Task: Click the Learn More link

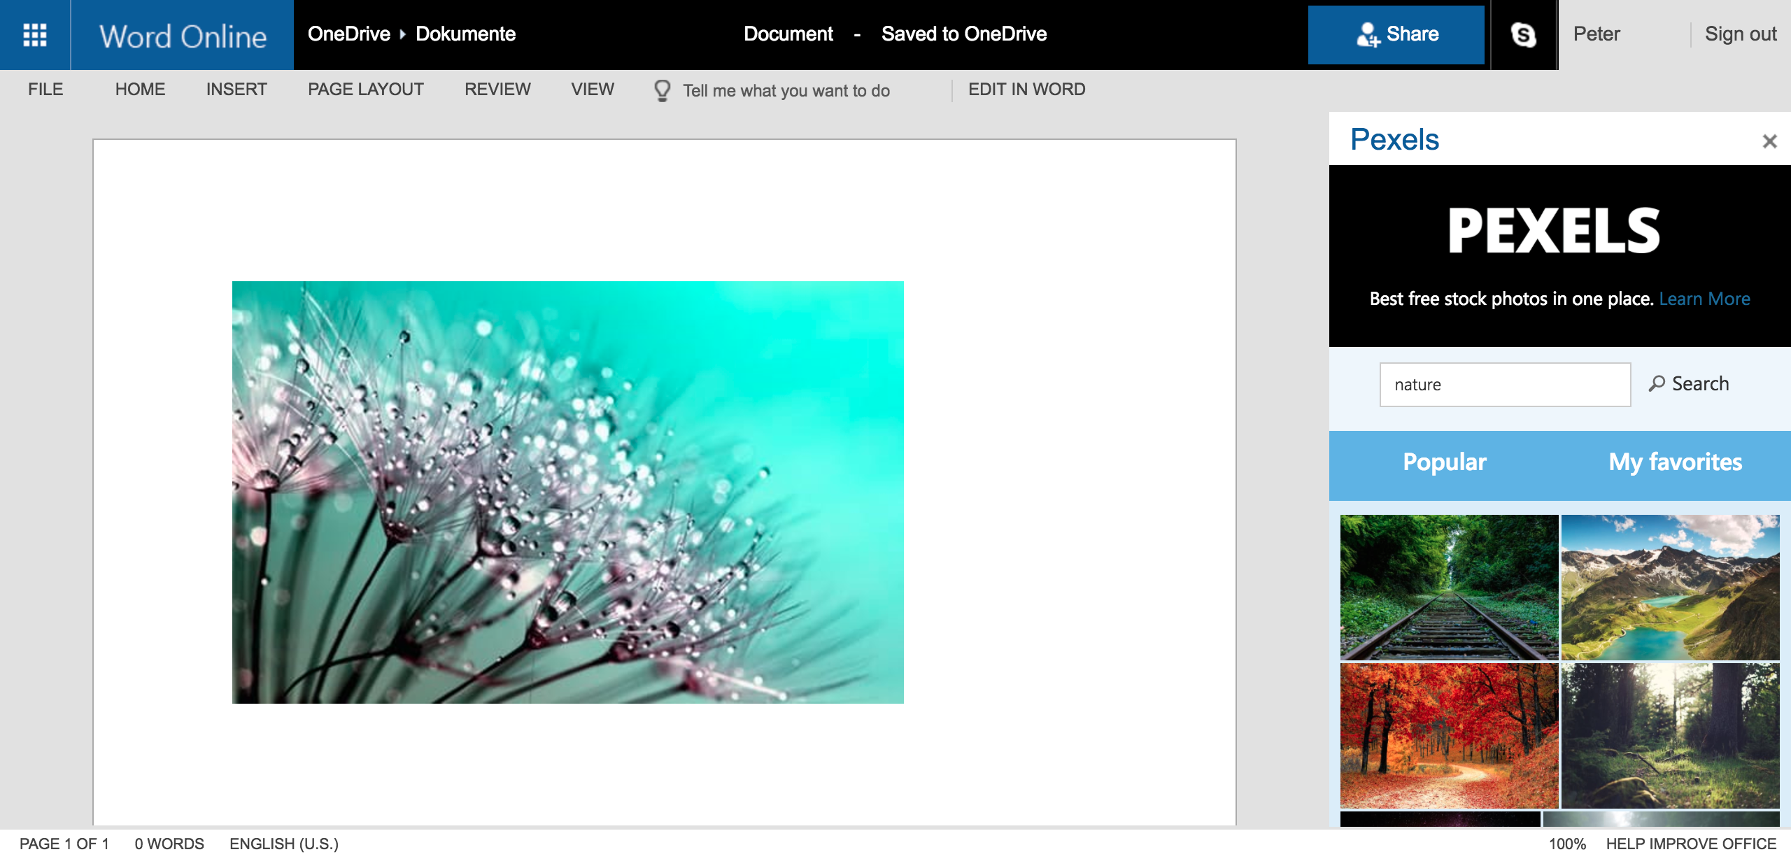Action: (x=1704, y=299)
